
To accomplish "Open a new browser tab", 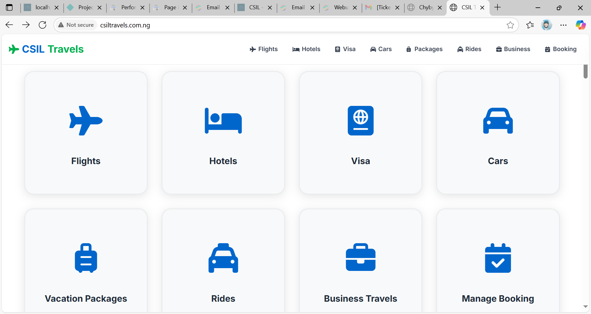I will pyautogui.click(x=497, y=7).
